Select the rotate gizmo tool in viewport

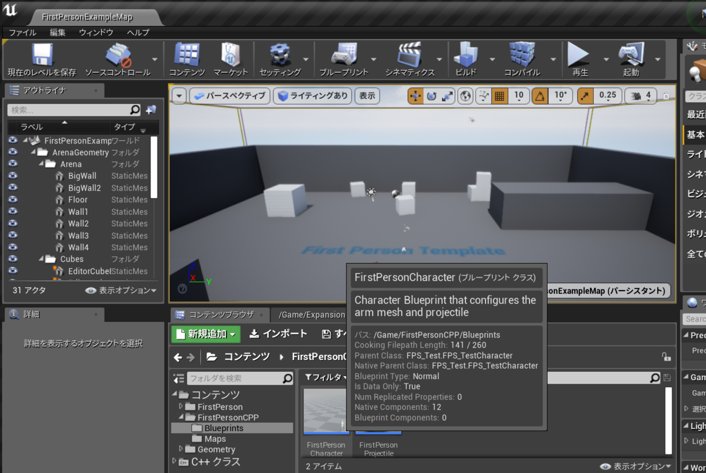click(431, 96)
